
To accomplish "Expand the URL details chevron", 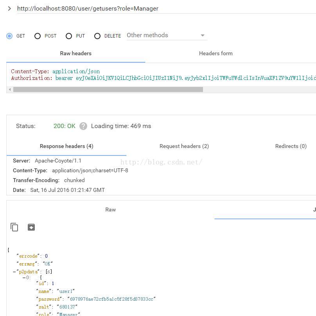I will [x=9, y=8].
